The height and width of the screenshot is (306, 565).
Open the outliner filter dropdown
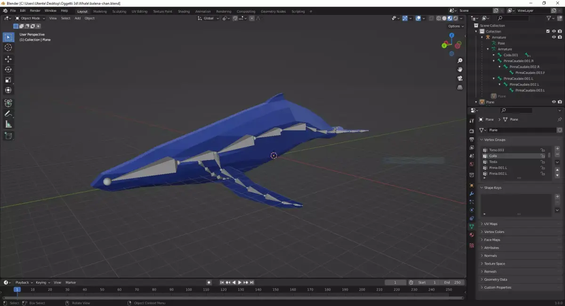click(x=551, y=18)
